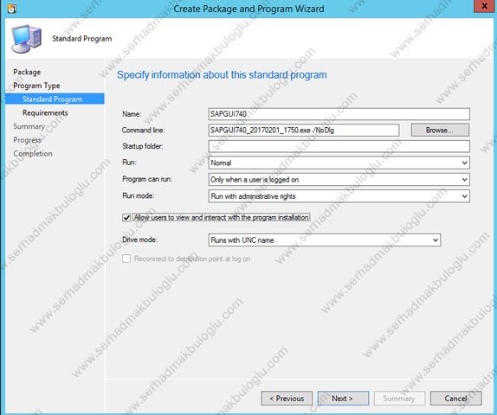Uncheck Allow users to view and interact
Image resolution: width=497 pixels, height=415 pixels.
click(126, 218)
